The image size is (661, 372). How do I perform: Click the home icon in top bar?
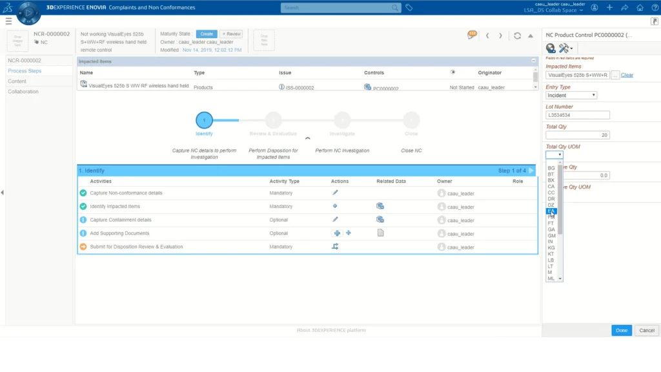pos(639,8)
